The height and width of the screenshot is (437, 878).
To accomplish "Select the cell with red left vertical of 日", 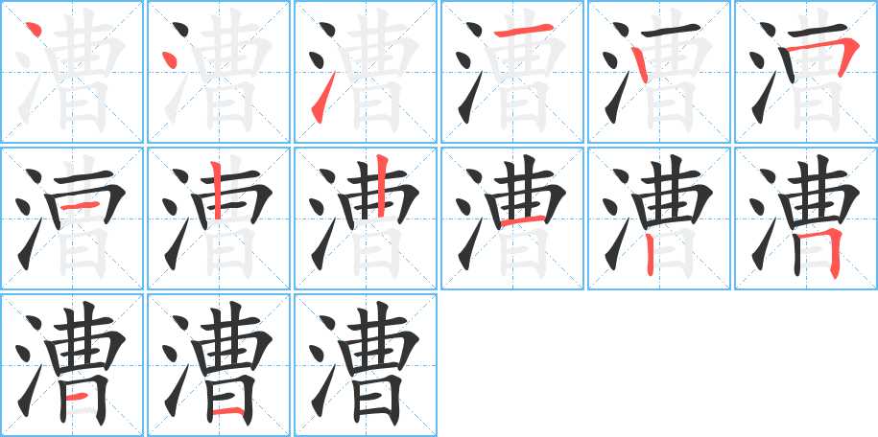I will click(x=659, y=218).
